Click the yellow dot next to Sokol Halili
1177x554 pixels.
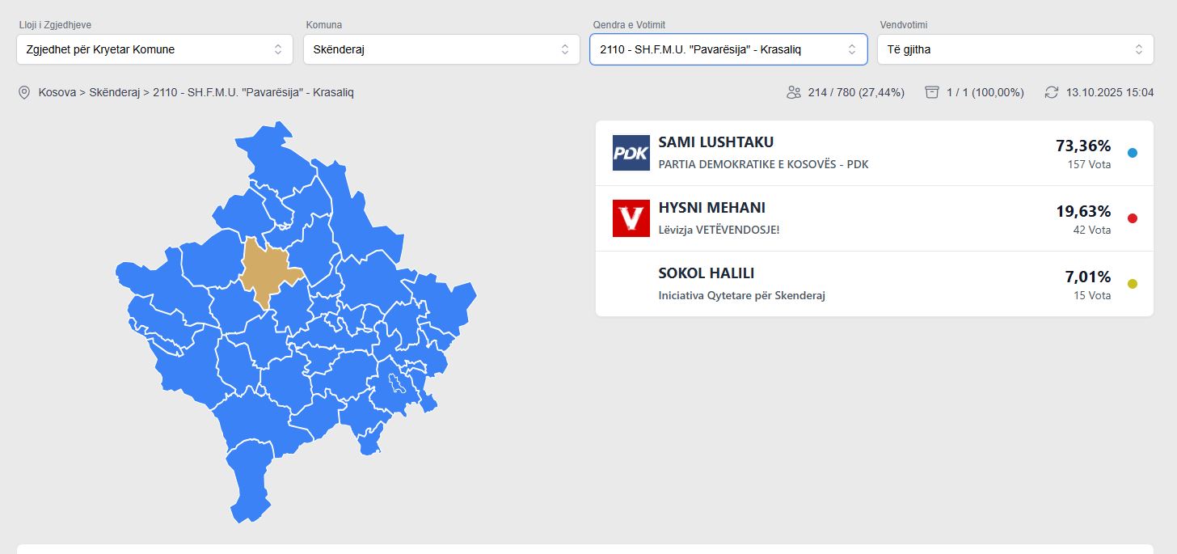click(x=1132, y=284)
